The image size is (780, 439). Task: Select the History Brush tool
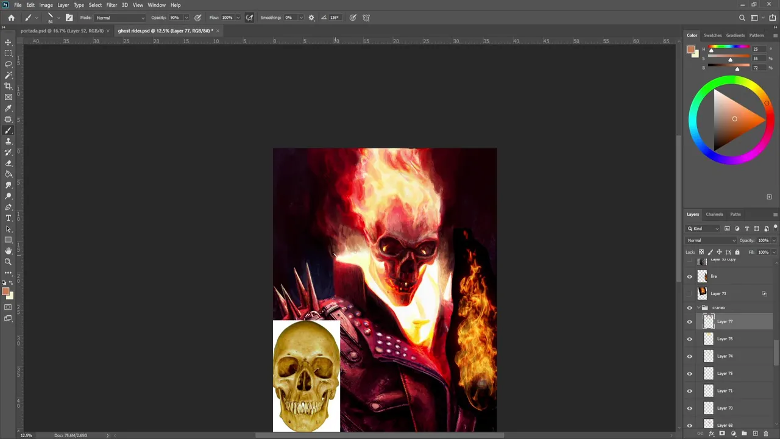pyautogui.click(x=9, y=152)
